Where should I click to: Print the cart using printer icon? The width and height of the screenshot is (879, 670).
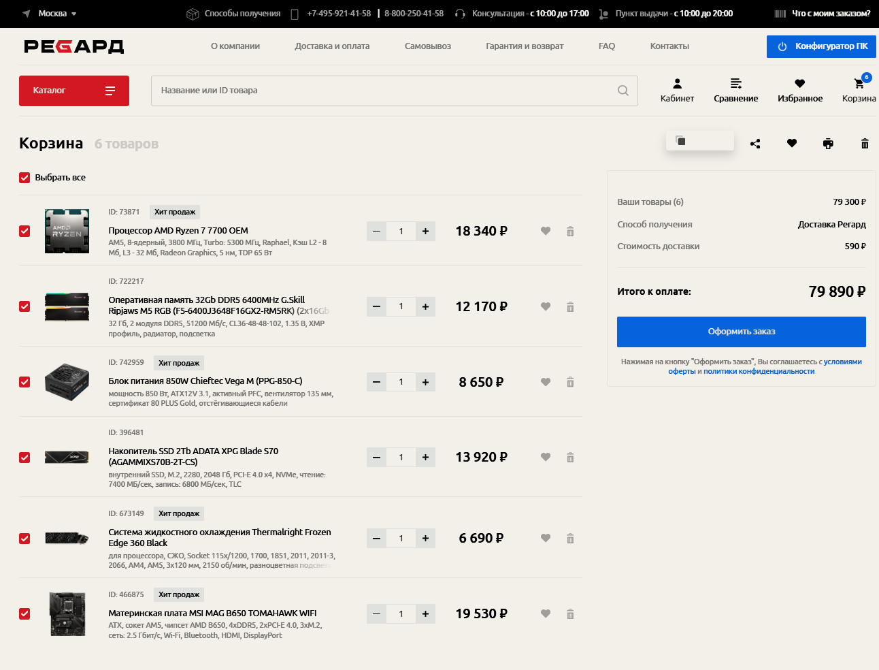[x=828, y=144]
